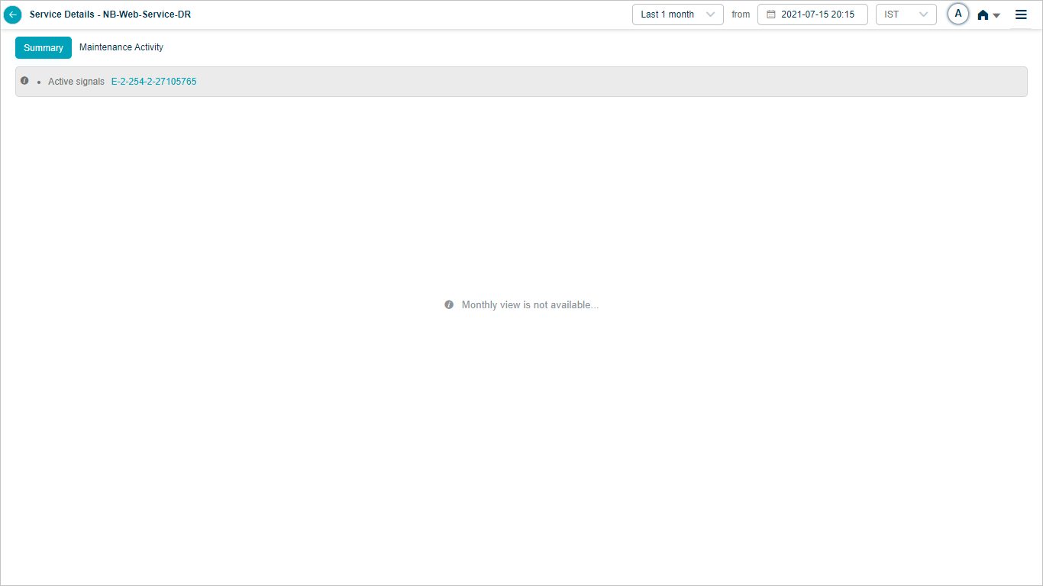Click the back arrow icon
This screenshot has height=586, width=1043.
pyautogui.click(x=13, y=14)
